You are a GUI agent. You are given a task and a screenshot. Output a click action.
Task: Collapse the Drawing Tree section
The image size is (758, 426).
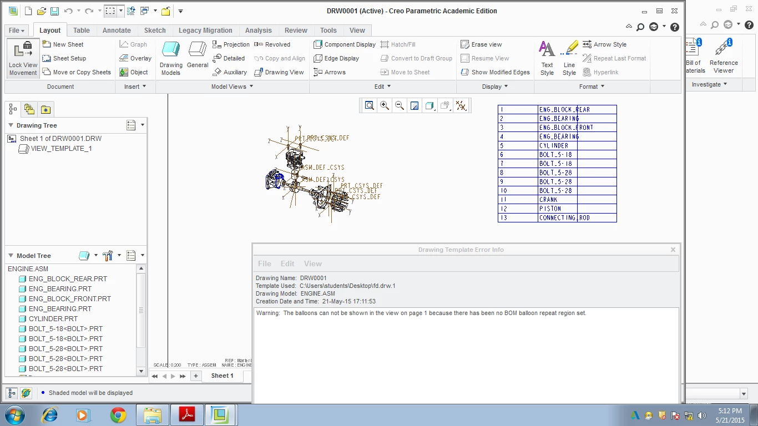pos(11,125)
